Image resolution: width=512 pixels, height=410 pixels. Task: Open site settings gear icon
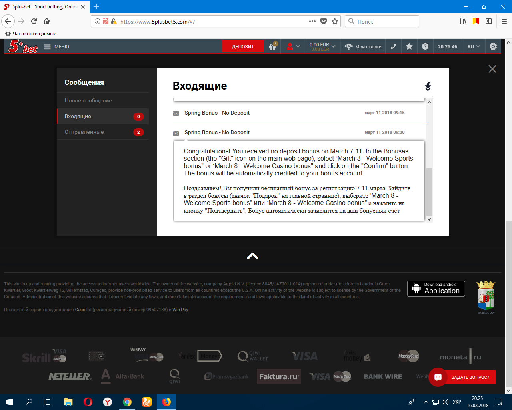click(493, 47)
